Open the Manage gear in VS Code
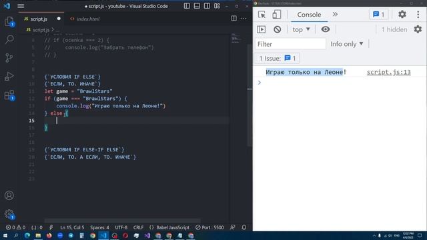Image resolution: width=427 pixels, height=240 pixels. tap(9, 214)
